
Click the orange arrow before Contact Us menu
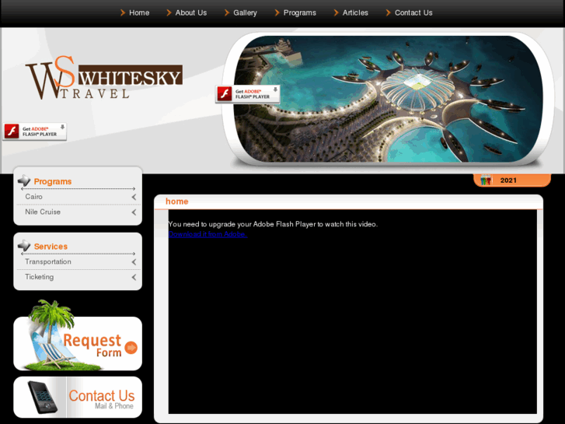pos(388,12)
